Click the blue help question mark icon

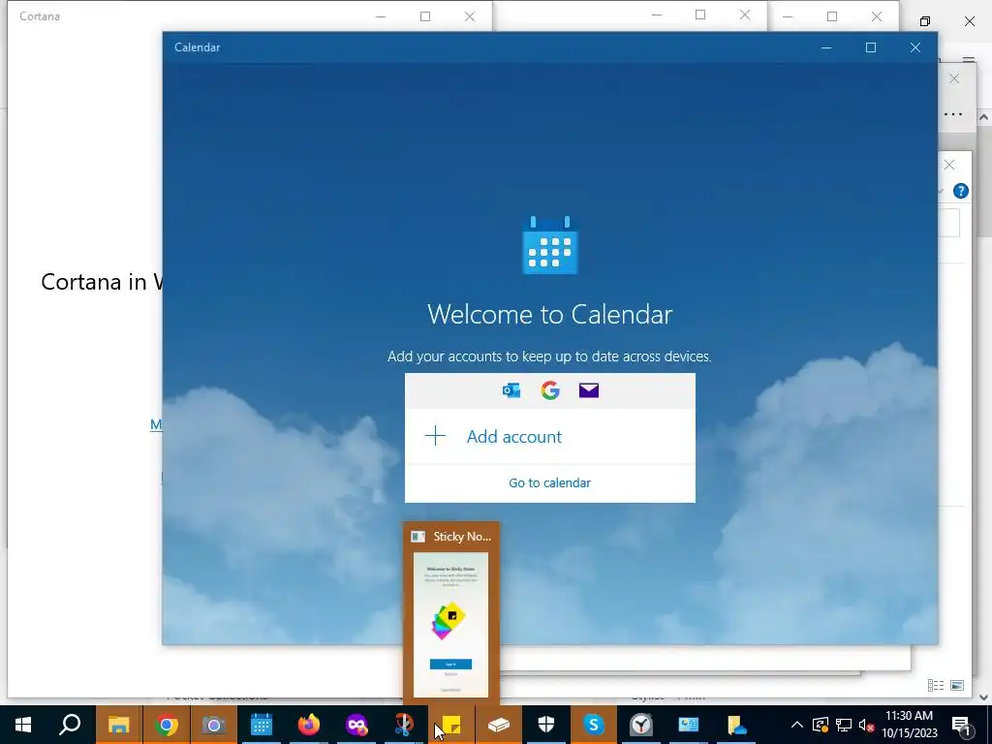(x=960, y=191)
